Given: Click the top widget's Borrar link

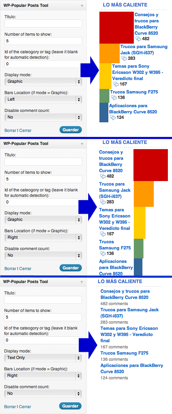Looking at the screenshot, I should point(10,131).
